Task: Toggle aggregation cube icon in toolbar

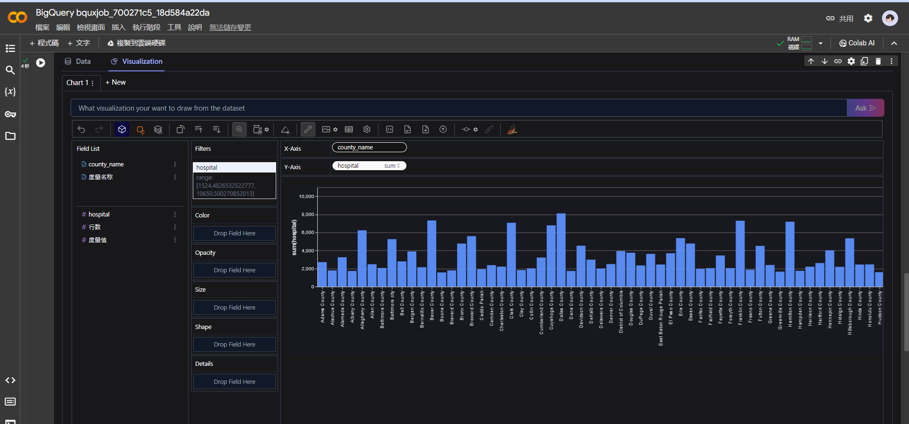Action: click(122, 130)
